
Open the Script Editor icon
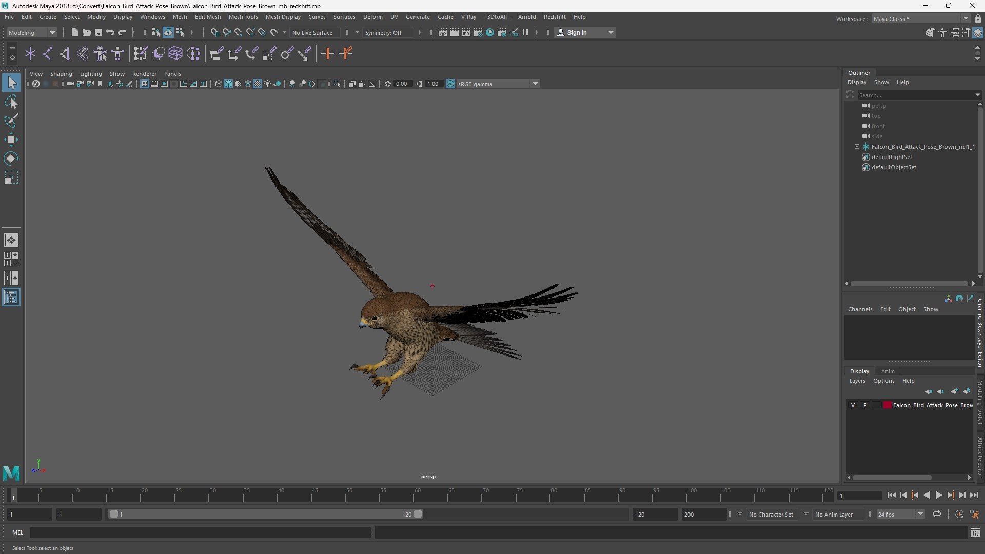976,533
